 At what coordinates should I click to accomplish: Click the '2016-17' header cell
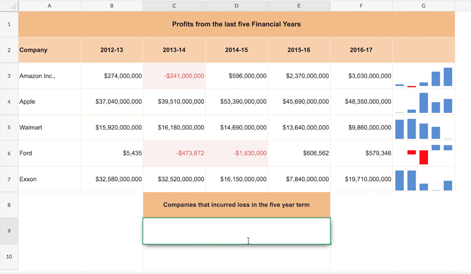(x=361, y=50)
